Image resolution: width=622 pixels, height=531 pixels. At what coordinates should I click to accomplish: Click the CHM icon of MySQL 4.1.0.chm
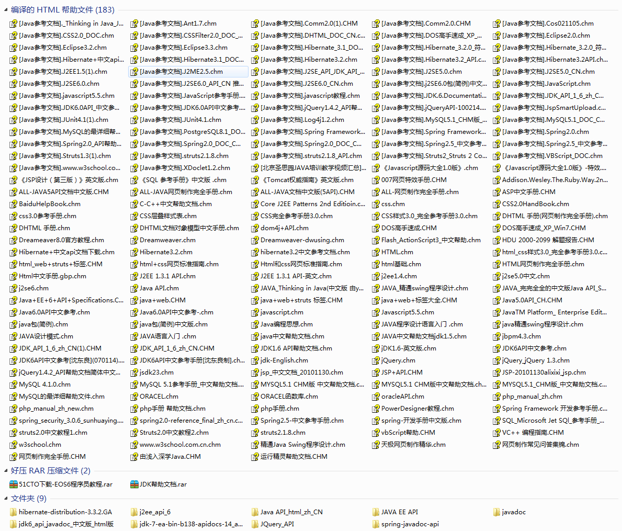(14, 385)
